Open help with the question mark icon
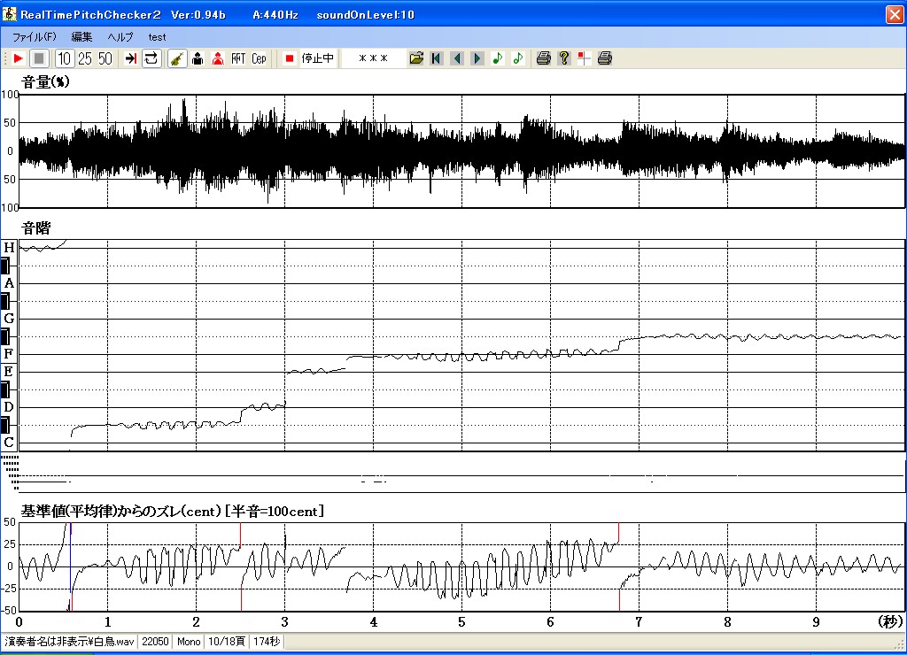907x655 pixels. point(564,58)
